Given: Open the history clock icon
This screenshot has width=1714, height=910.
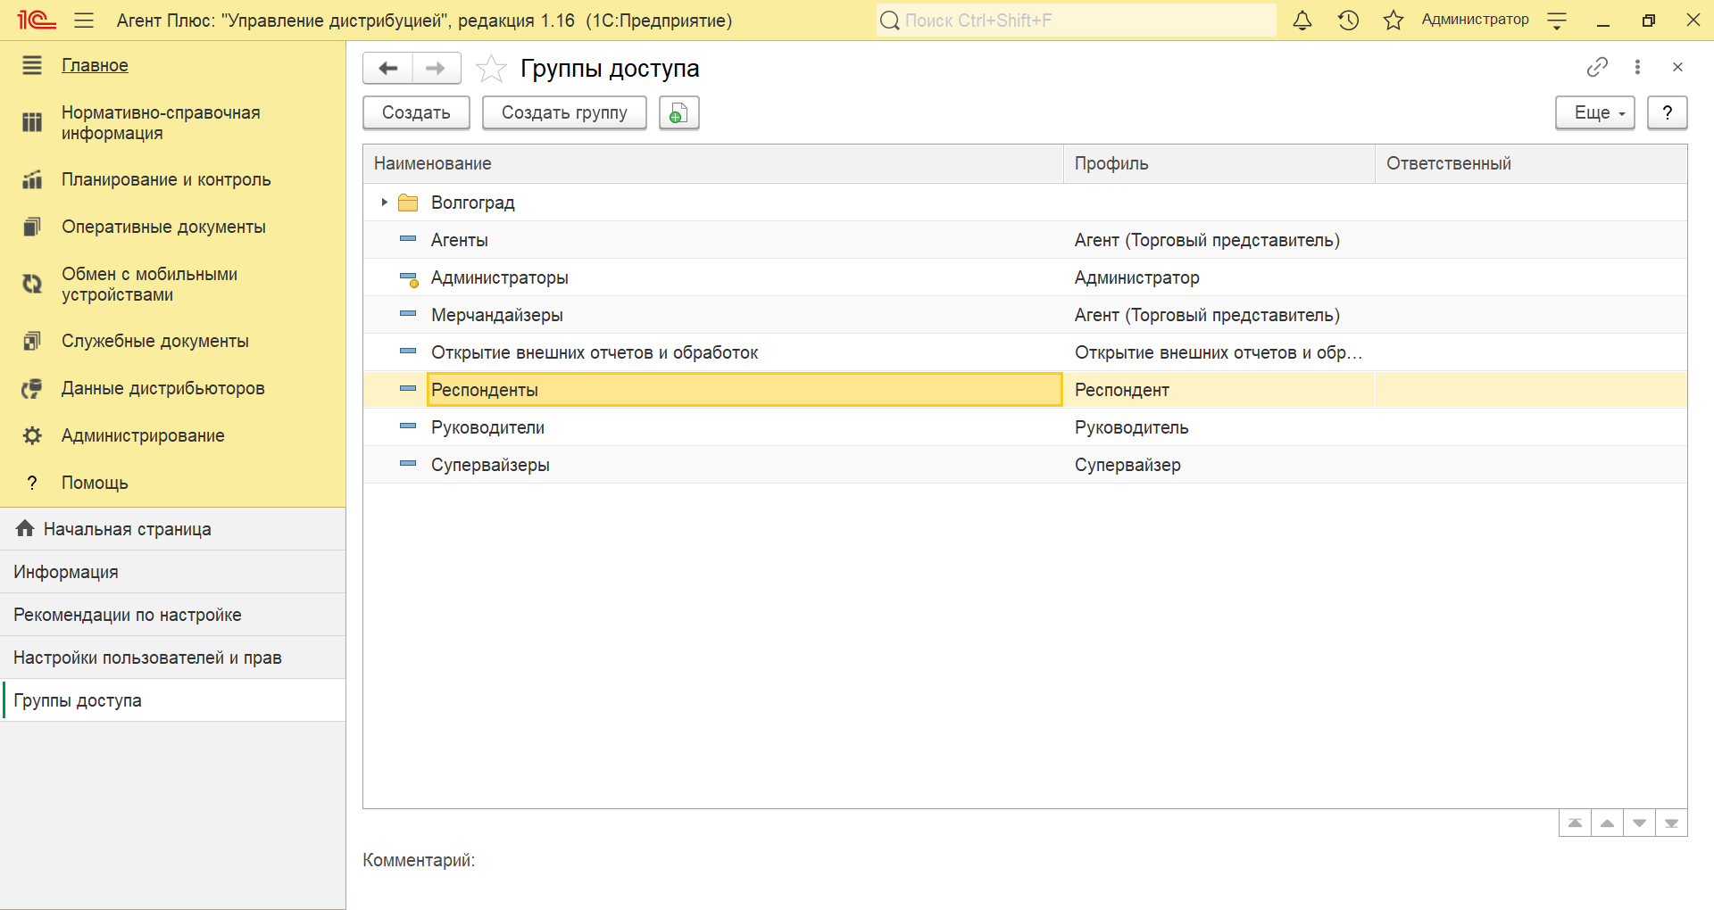Looking at the screenshot, I should [x=1348, y=20].
